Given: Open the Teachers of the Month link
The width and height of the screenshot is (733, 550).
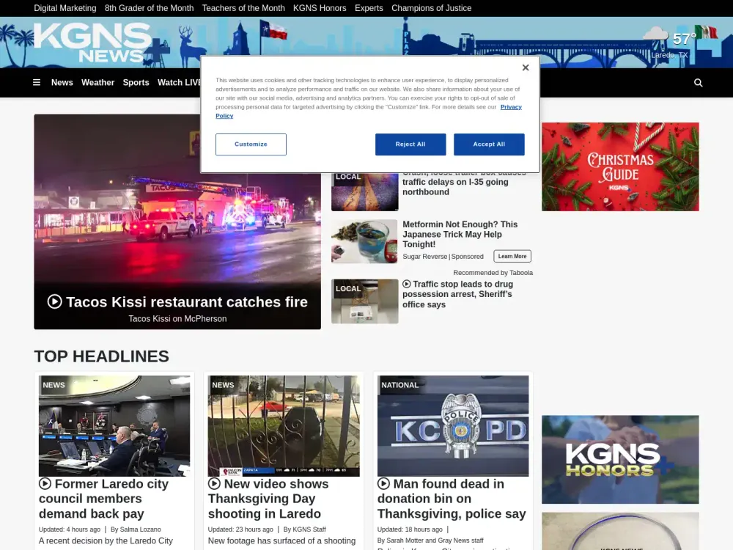Looking at the screenshot, I should click(x=243, y=8).
